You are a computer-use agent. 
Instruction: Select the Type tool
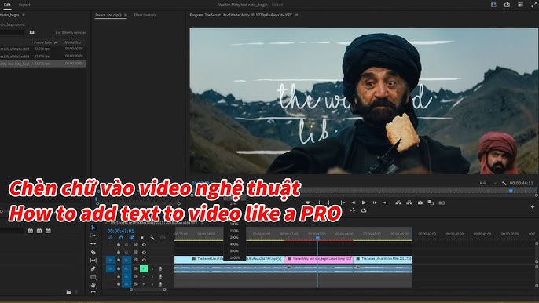pos(93,293)
